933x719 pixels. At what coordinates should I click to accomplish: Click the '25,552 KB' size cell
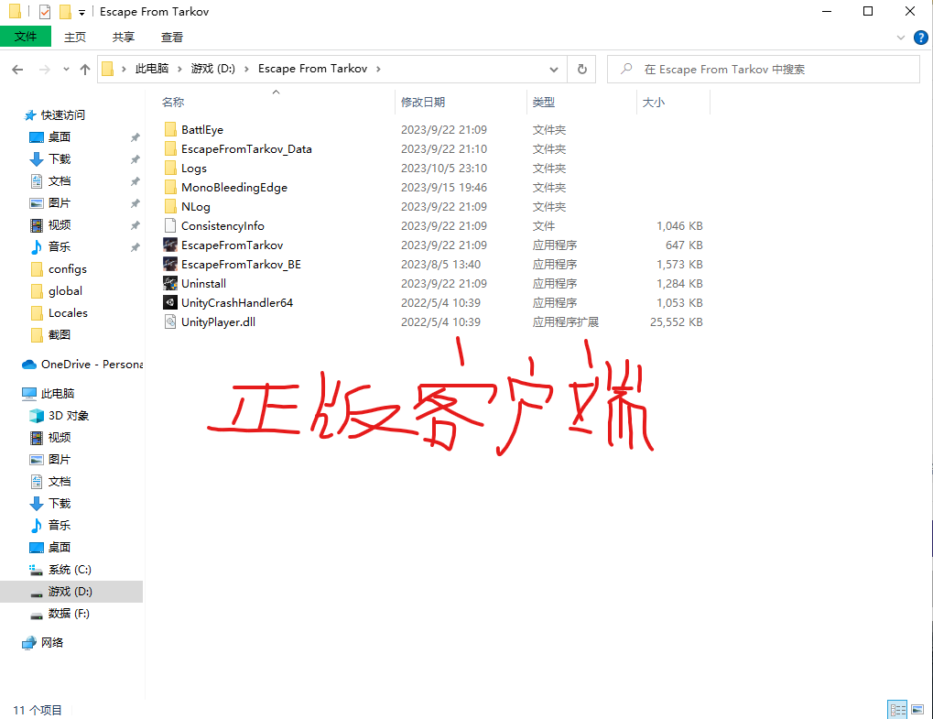tap(677, 322)
